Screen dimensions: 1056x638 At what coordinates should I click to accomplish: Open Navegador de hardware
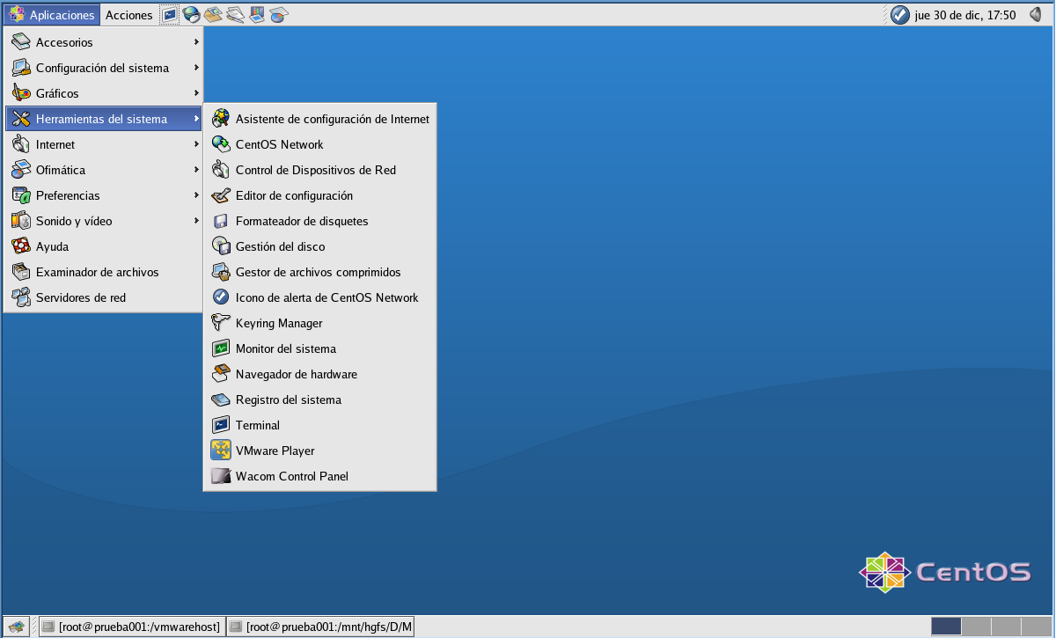click(x=320, y=374)
